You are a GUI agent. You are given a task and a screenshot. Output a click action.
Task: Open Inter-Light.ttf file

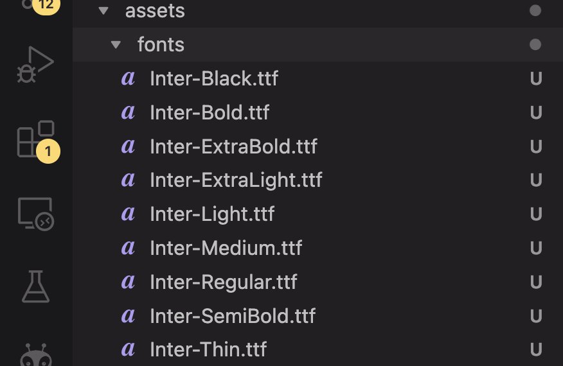click(212, 214)
